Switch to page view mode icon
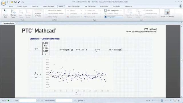Screen dimensions: 183x103 (x=175, y=100)
